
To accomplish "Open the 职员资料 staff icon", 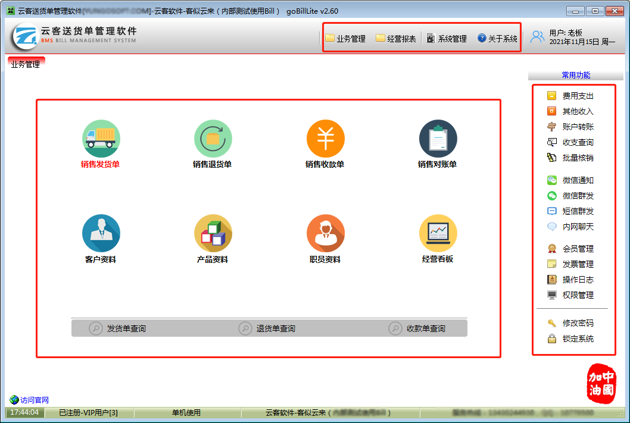I will tap(326, 233).
